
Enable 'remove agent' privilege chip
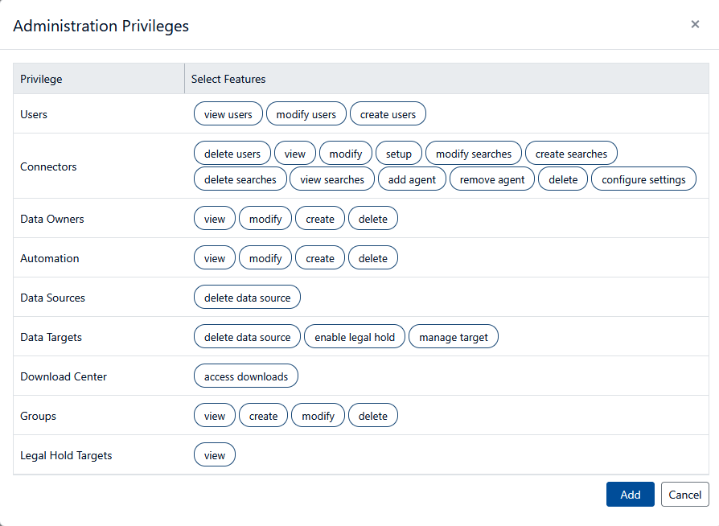pyautogui.click(x=492, y=179)
